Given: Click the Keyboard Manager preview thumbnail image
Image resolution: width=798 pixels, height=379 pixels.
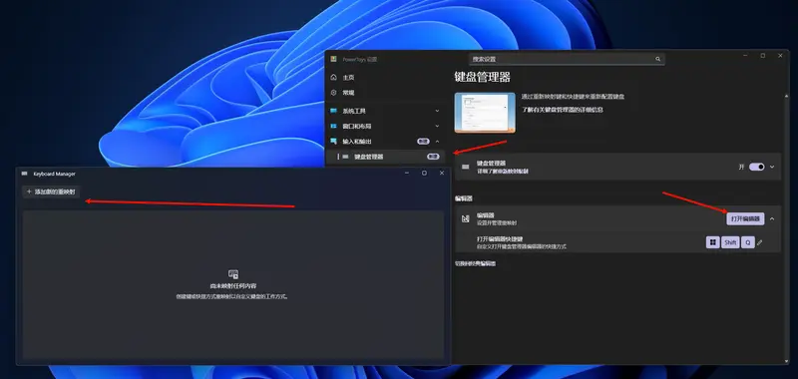Looking at the screenshot, I should (485, 113).
